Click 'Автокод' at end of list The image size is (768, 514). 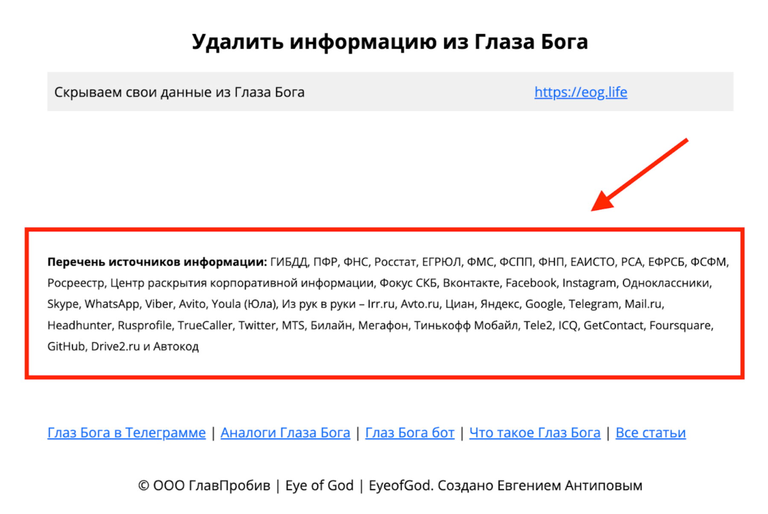176,346
